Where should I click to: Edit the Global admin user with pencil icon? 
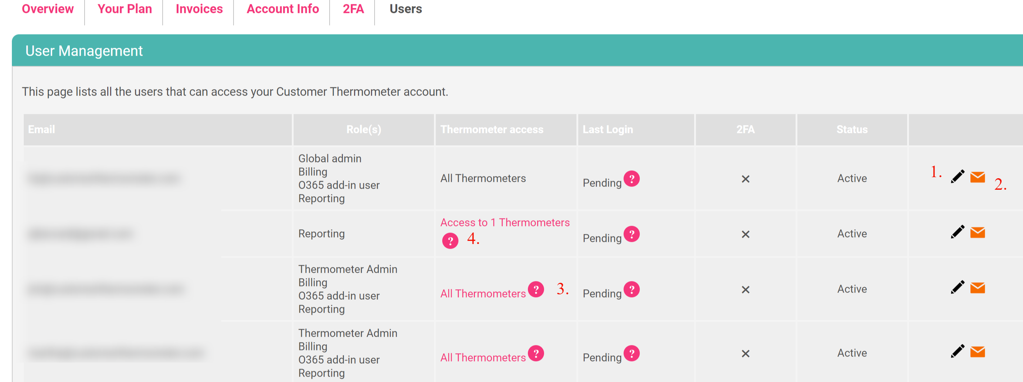(x=957, y=176)
